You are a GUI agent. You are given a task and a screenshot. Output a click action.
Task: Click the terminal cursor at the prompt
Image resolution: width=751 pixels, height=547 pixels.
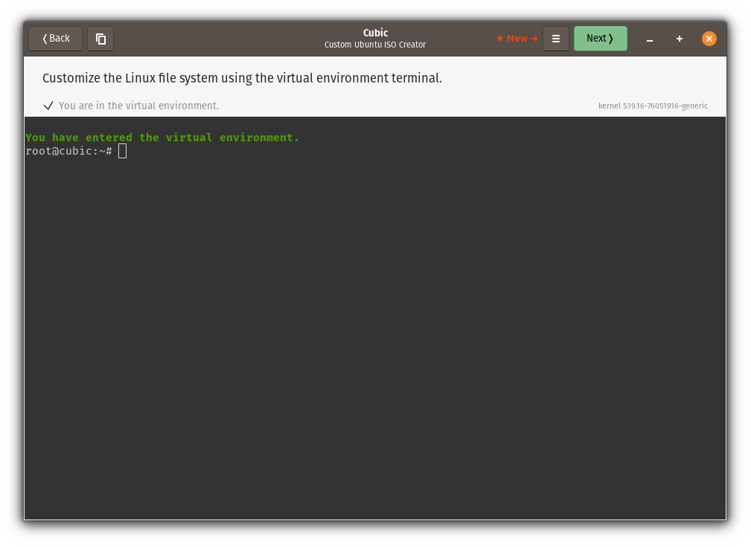122,150
